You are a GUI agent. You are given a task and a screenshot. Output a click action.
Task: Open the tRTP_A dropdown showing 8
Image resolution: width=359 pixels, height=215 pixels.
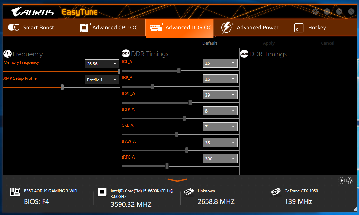pyautogui.click(x=220, y=111)
